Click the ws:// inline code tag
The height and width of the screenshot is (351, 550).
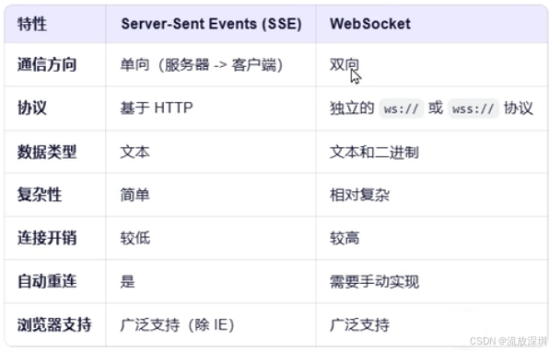coord(401,108)
